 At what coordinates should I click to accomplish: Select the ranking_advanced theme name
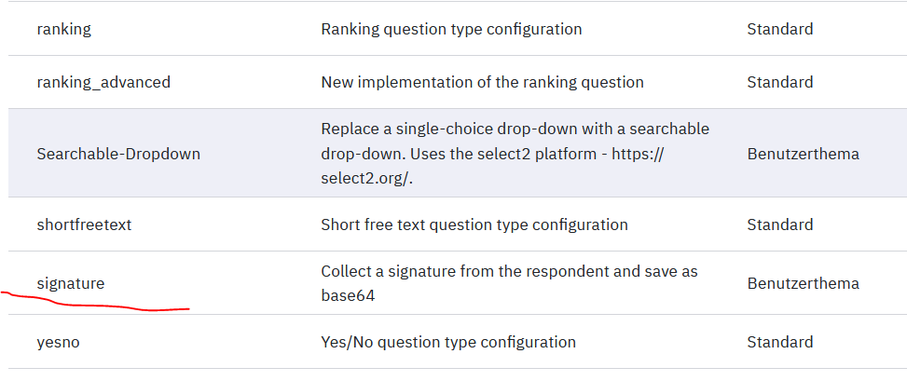pos(103,82)
